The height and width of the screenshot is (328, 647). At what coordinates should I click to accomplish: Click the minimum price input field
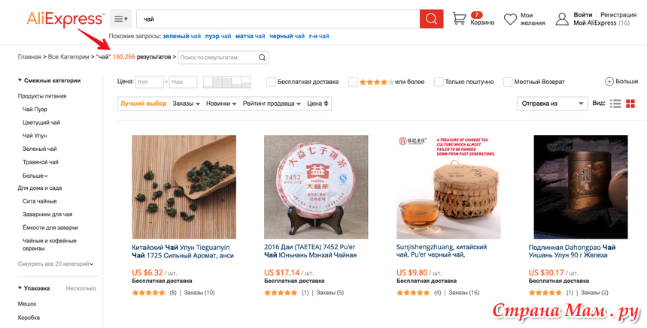click(150, 82)
